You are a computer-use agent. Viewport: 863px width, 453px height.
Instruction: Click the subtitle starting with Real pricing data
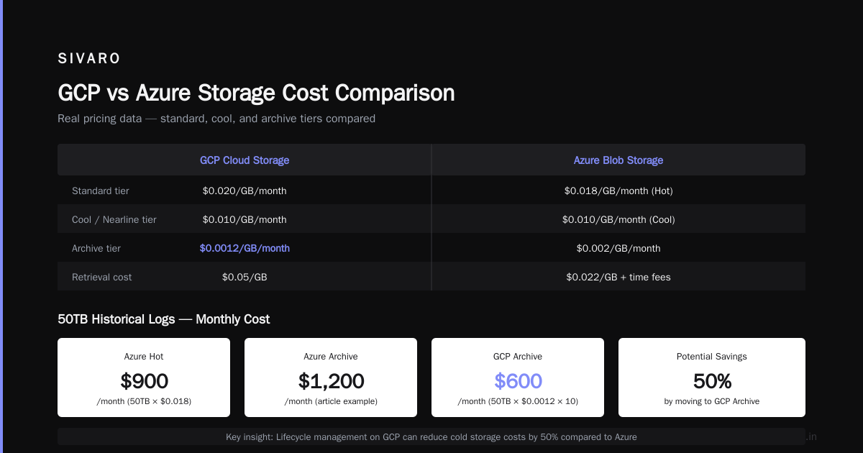(216, 119)
